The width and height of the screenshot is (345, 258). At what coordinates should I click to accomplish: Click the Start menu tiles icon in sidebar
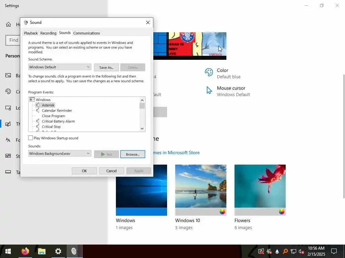(8, 156)
